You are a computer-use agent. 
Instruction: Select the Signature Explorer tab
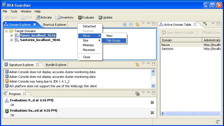point(21,65)
